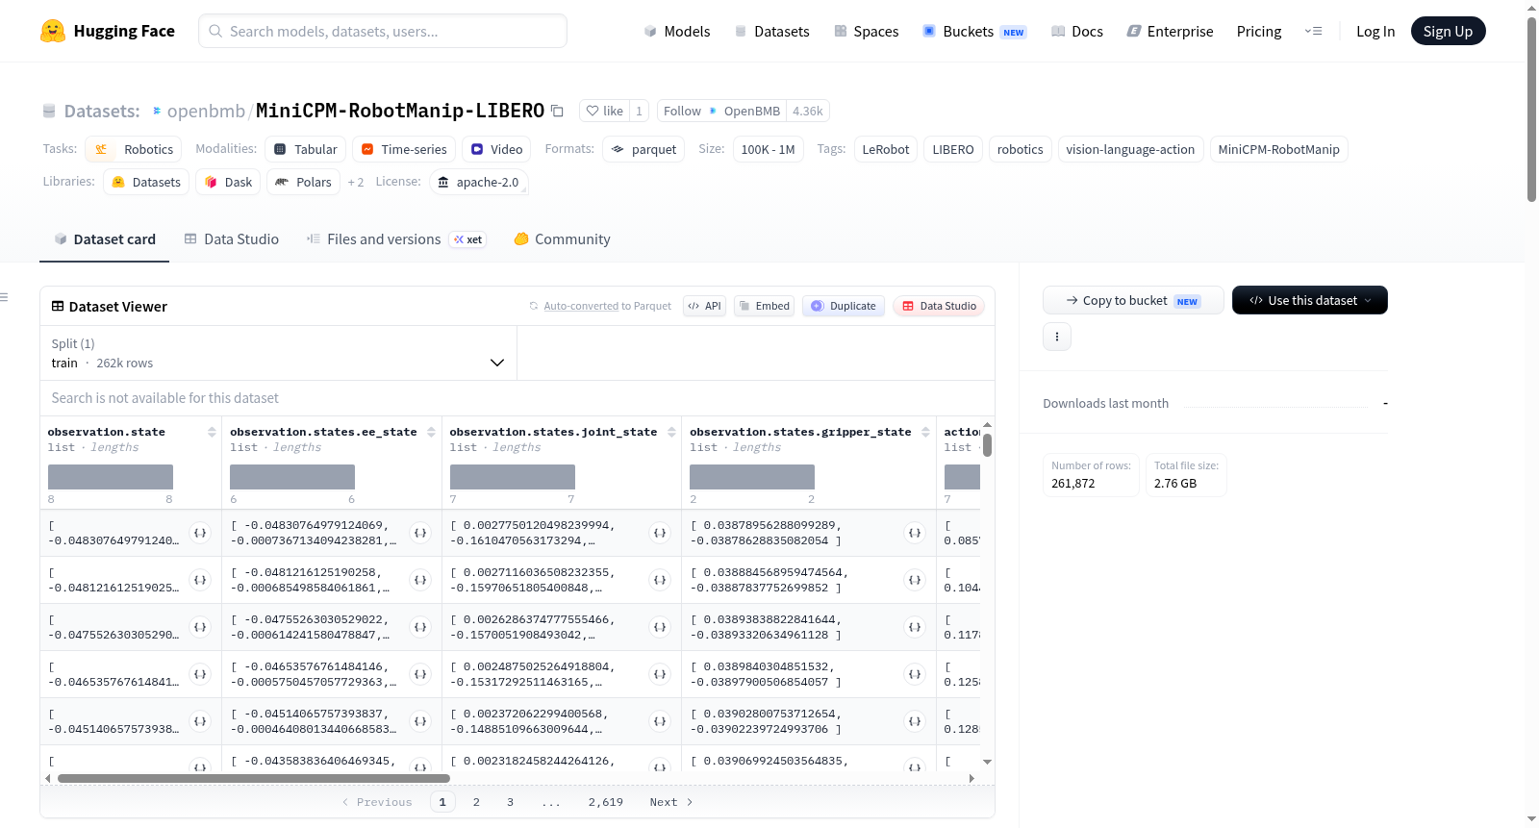The width and height of the screenshot is (1539, 828).
Task: Open the Use this dataset dropdown
Action: [x=1310, y=300]
